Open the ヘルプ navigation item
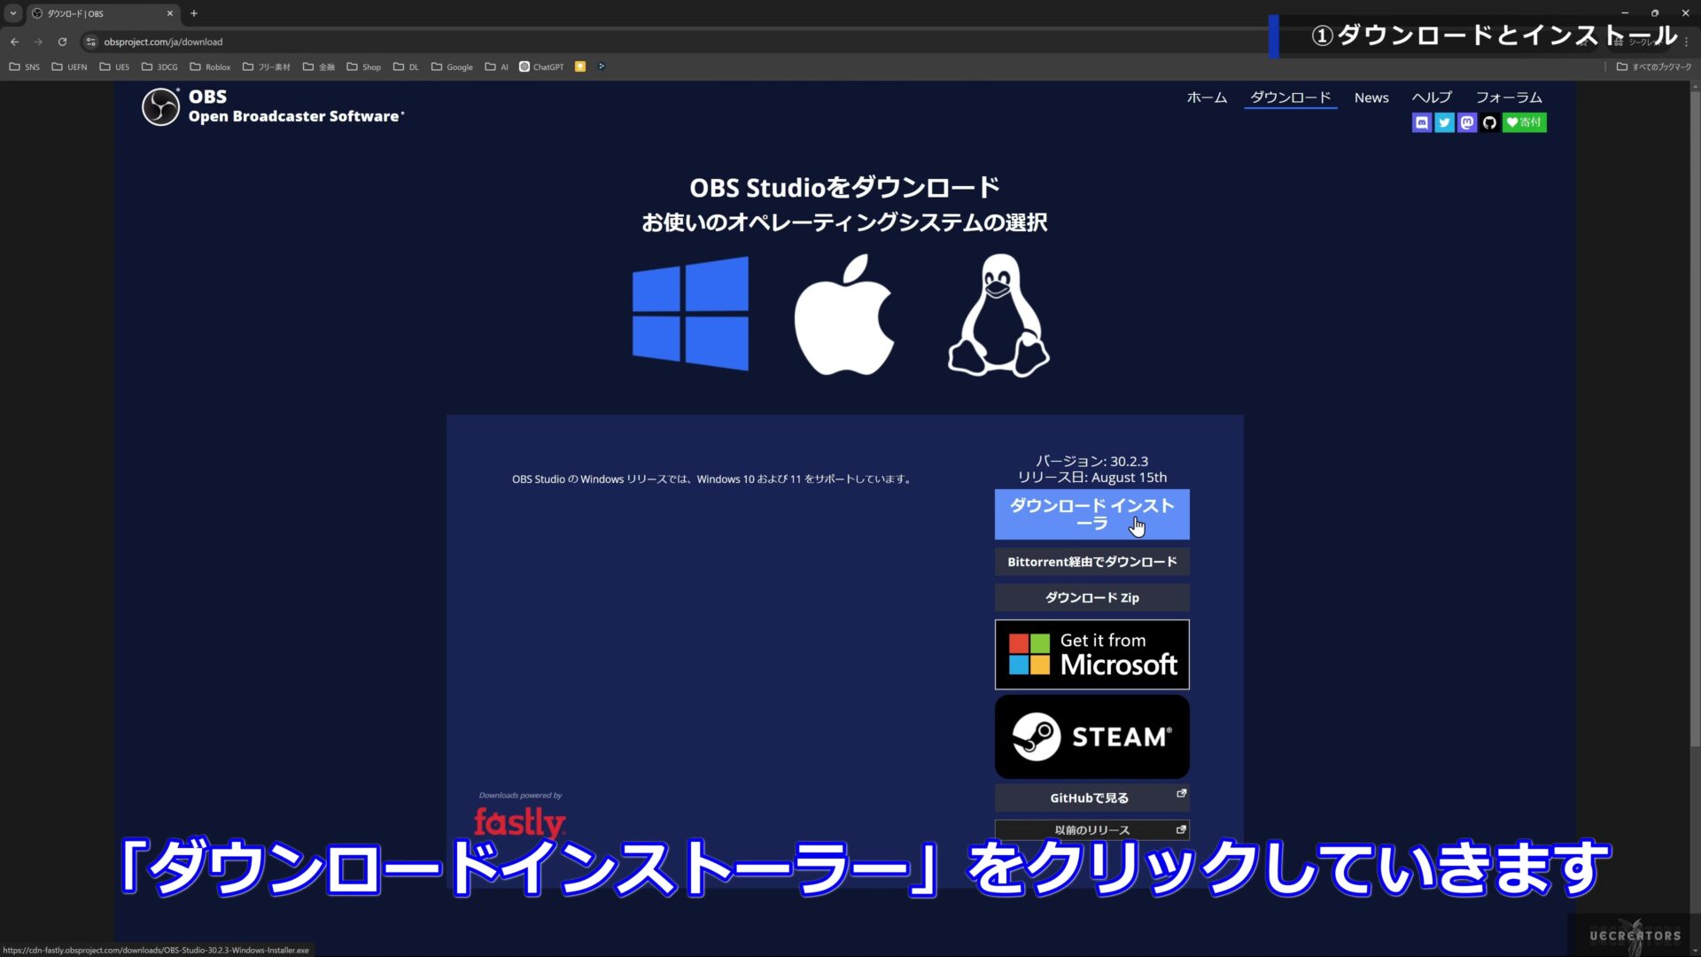1701x957 pixels. [1432, 97]
